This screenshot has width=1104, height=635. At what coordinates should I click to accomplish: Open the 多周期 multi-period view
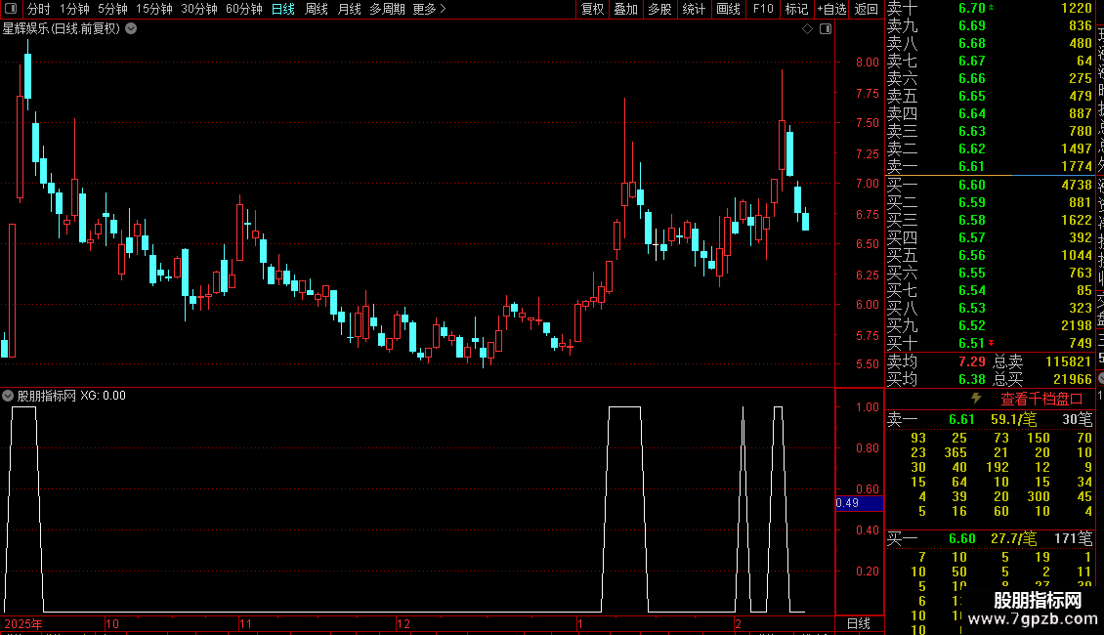[387, 9]
